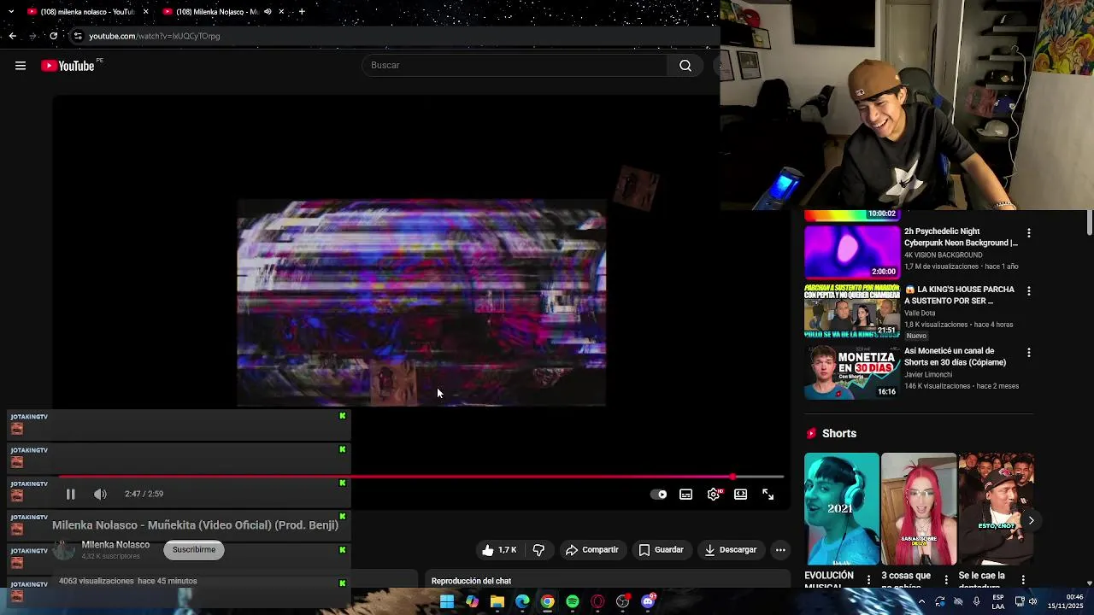Image resolution: width=1094 pixels, height=615 pixels.
Task: Click the Javier Limonchi channel name
Action: [928, 374]
